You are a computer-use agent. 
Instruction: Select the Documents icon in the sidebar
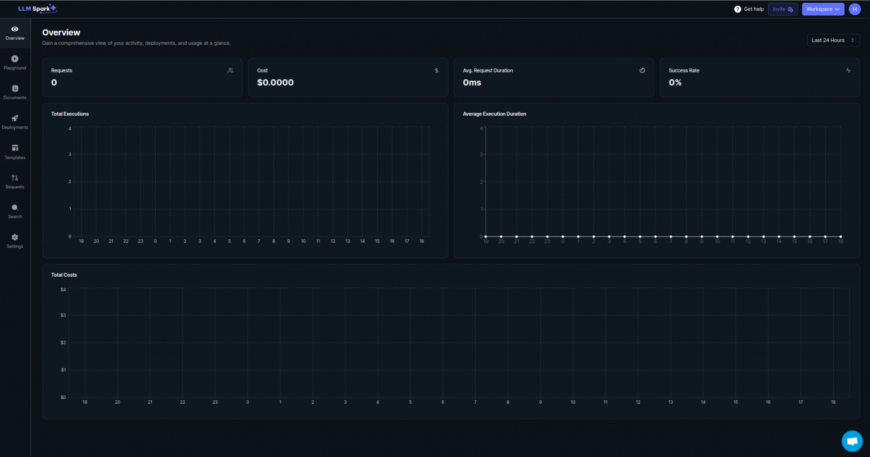click(15, 90)
